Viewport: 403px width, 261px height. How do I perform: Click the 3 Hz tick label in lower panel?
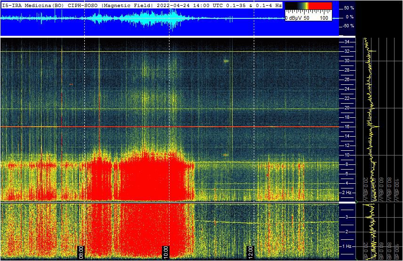[347, 217]
